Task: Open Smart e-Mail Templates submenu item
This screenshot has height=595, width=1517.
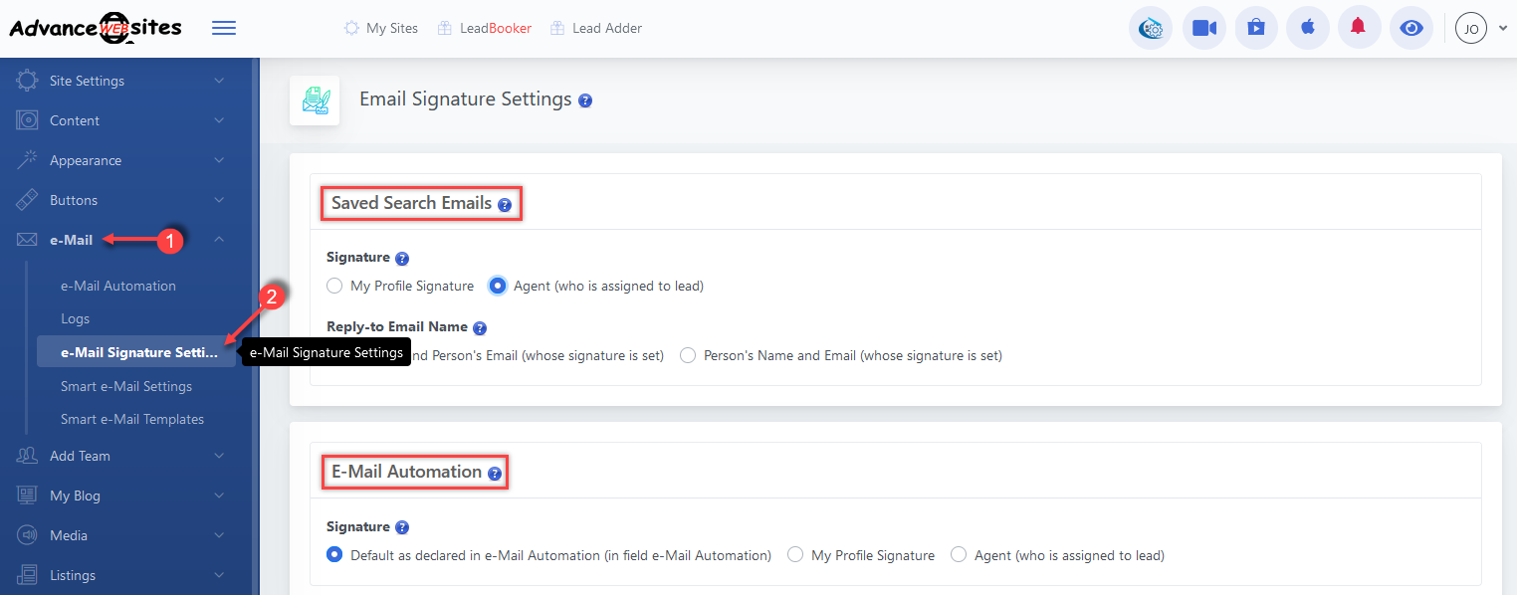Action: (132, 419)
